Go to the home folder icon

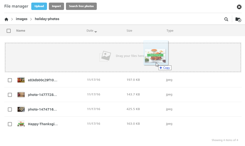tap(6, 19)
